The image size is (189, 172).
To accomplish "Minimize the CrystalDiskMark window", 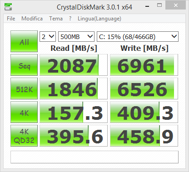I will click(x=147, y=6).
